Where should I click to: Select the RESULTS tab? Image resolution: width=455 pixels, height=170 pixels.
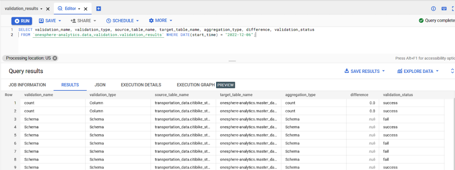tap(70, 85)
